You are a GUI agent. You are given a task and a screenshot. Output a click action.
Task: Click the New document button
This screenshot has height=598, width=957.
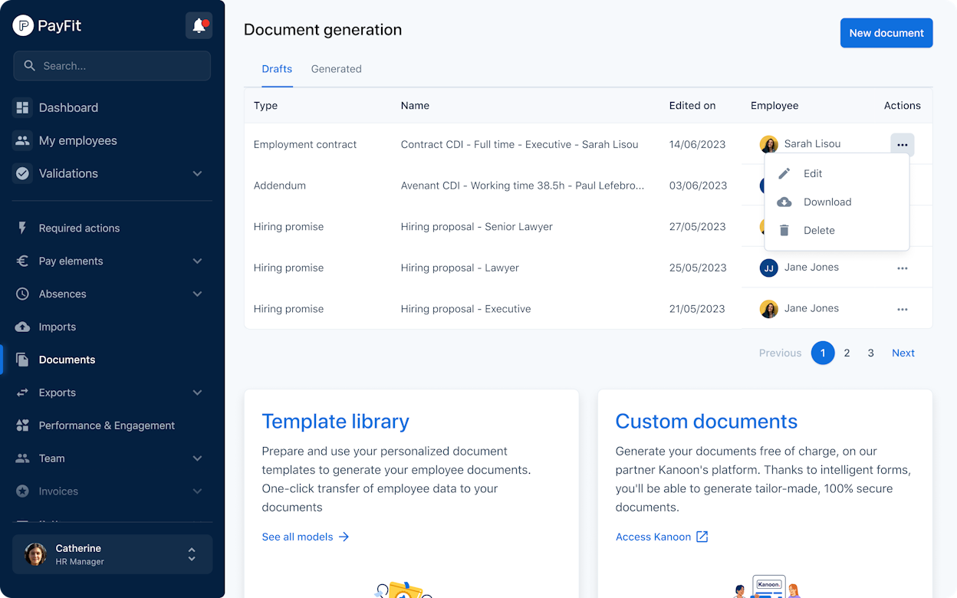tap(886, 33)
